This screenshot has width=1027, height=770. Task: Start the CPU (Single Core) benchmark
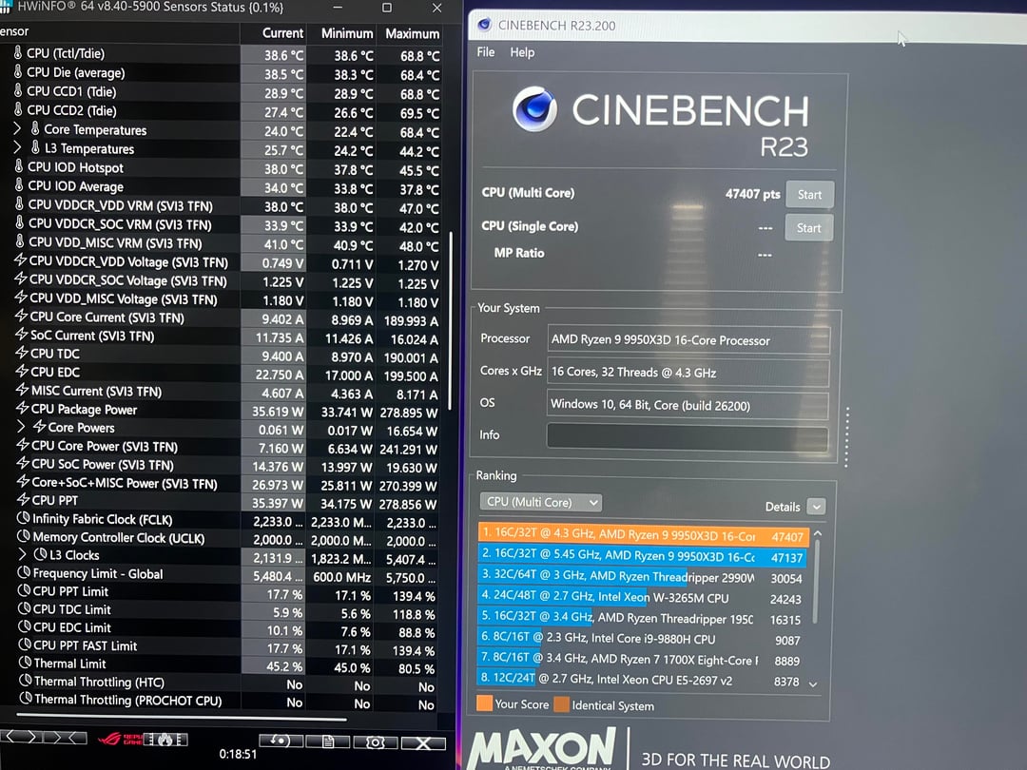809,228
